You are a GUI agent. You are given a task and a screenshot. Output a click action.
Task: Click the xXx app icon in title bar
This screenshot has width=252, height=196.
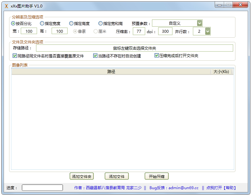coord(6,6)
